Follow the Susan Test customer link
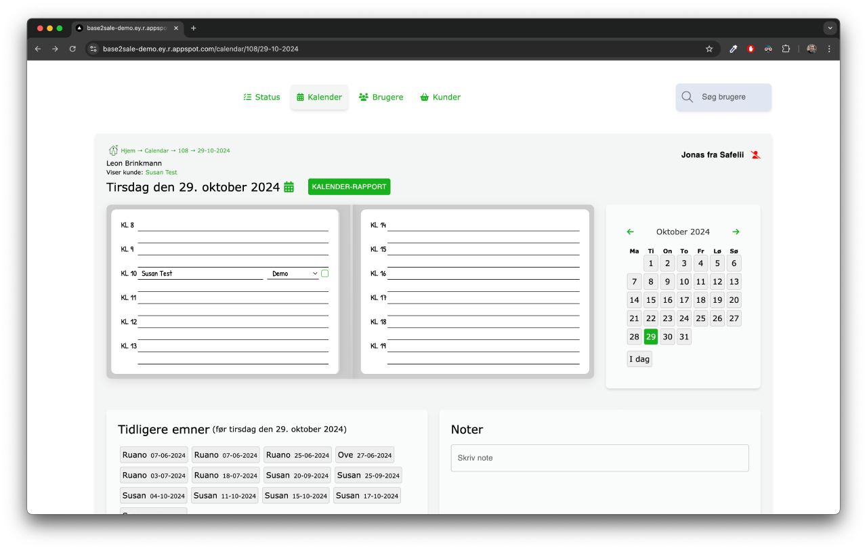867x550 pixels. coord(161,172)
